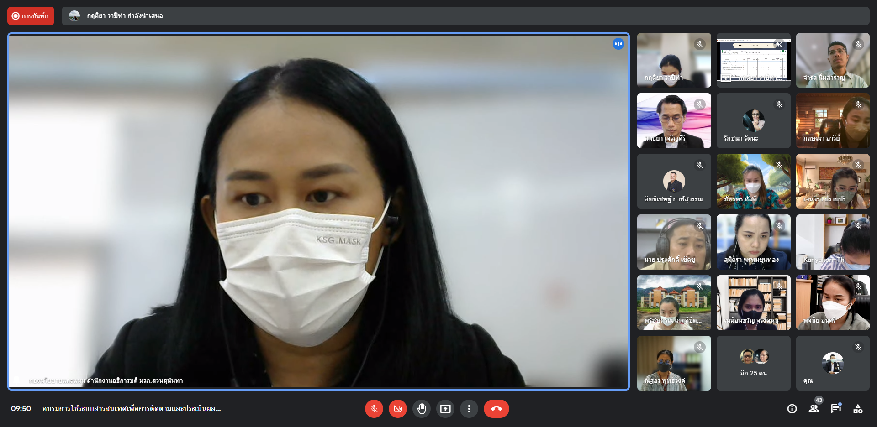
Task: Click the red recording indicator
Action: pyautogui.click(x=31, y=16)
